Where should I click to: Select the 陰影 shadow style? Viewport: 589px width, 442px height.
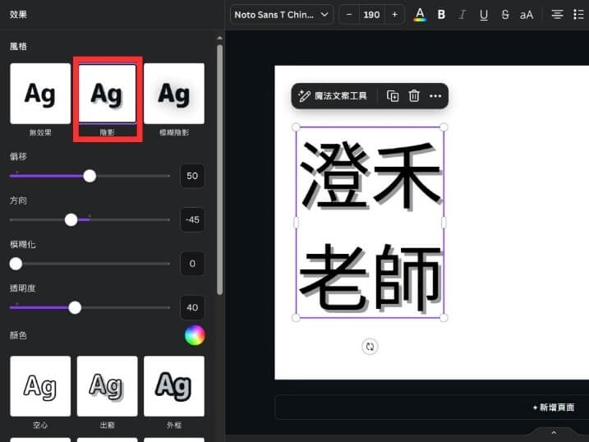click(x=107, y=94)
